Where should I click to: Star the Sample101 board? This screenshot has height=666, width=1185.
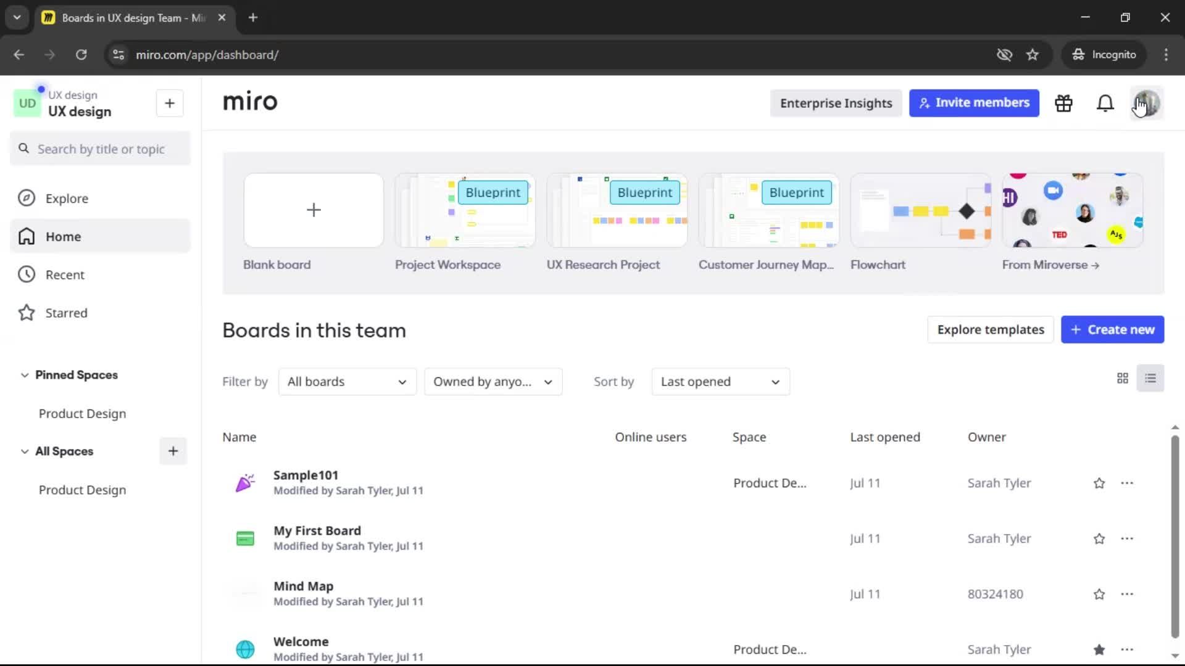point(1099,483)
